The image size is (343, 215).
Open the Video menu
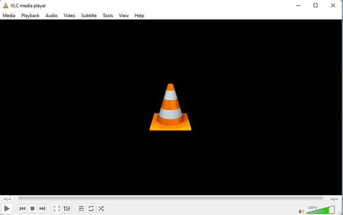click(70, 16)
